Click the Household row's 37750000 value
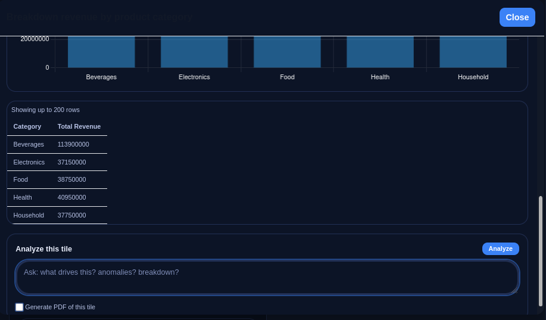 click(x=71, y=215)
